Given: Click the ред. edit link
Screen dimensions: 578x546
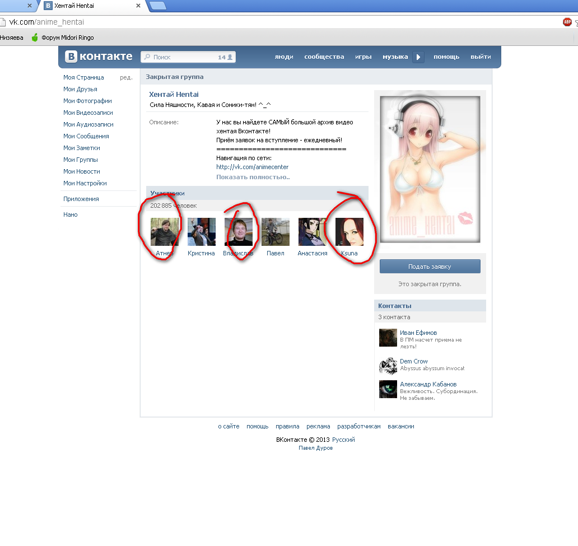Looking at the screenshot, I should (126, 77).
